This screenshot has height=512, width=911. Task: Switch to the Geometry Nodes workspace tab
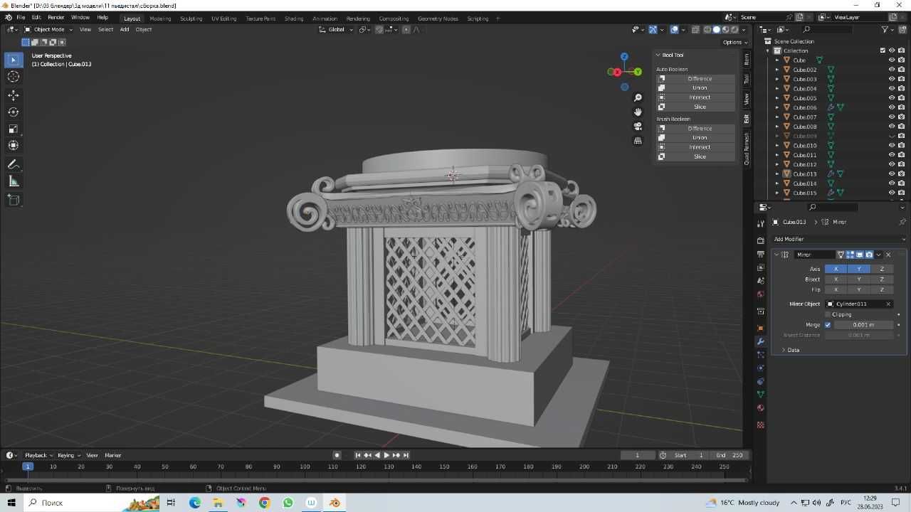(x=438, y=18)
